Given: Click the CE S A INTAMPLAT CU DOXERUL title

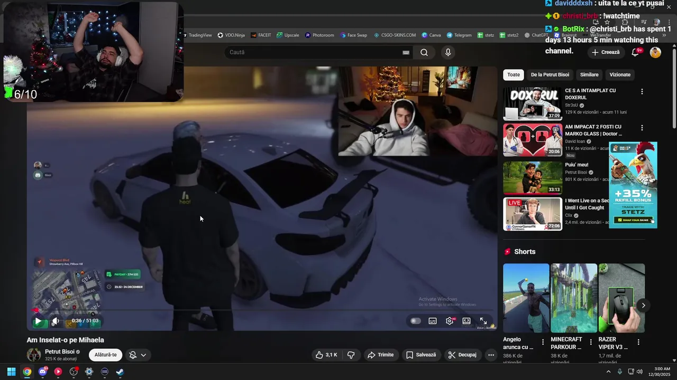Looking at the screenshot, I should pos(590,94).
